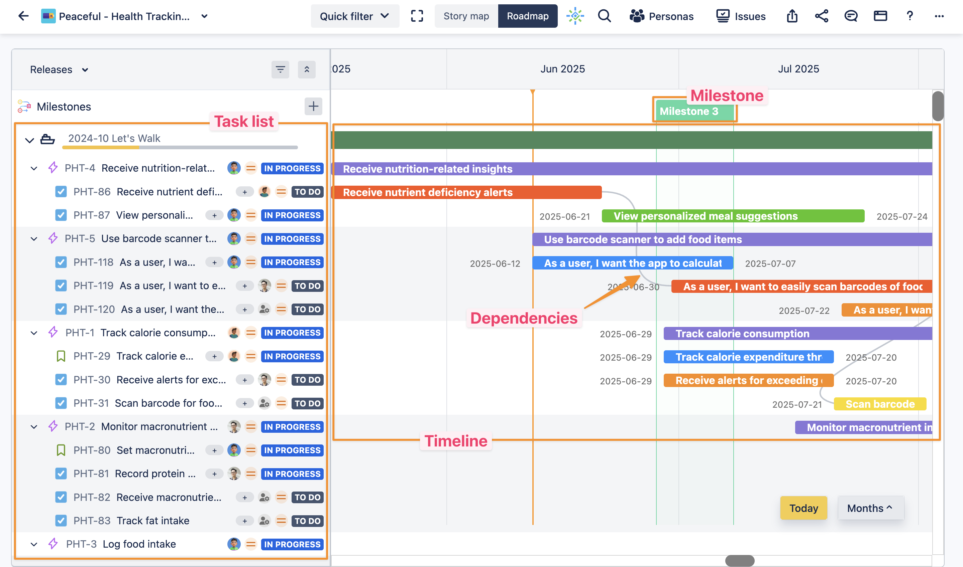Screen dimensions: 963x567
Task: Enter fullscreen mode via the expand icon
Action: (x=417, y=16)
